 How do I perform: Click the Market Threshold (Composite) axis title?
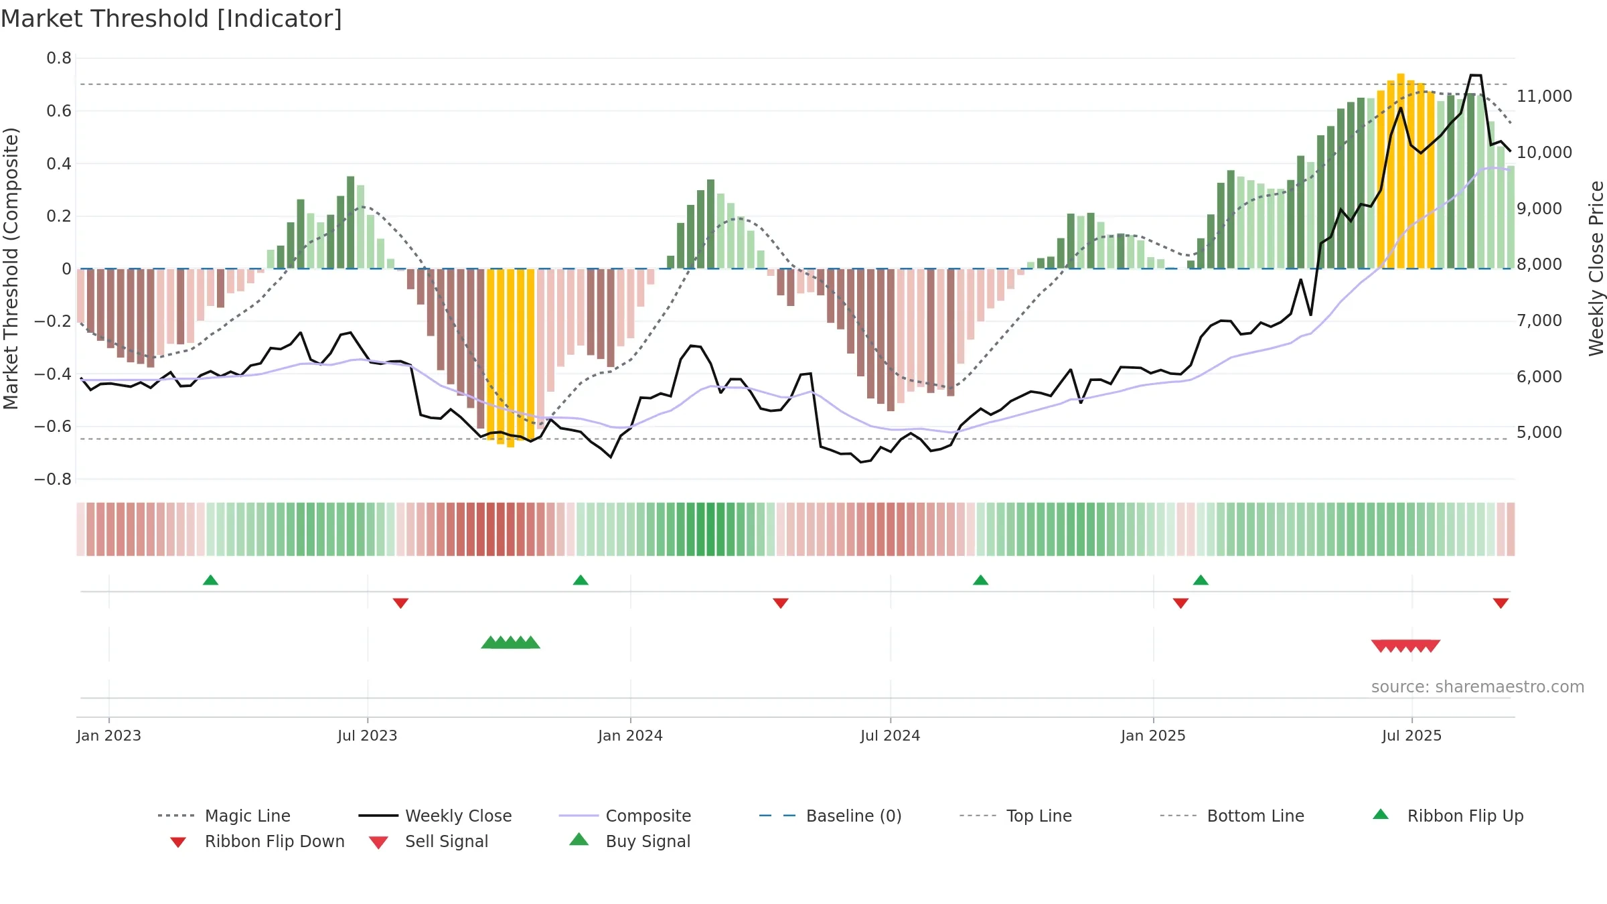pyautogui.click(x=11, y=268)
